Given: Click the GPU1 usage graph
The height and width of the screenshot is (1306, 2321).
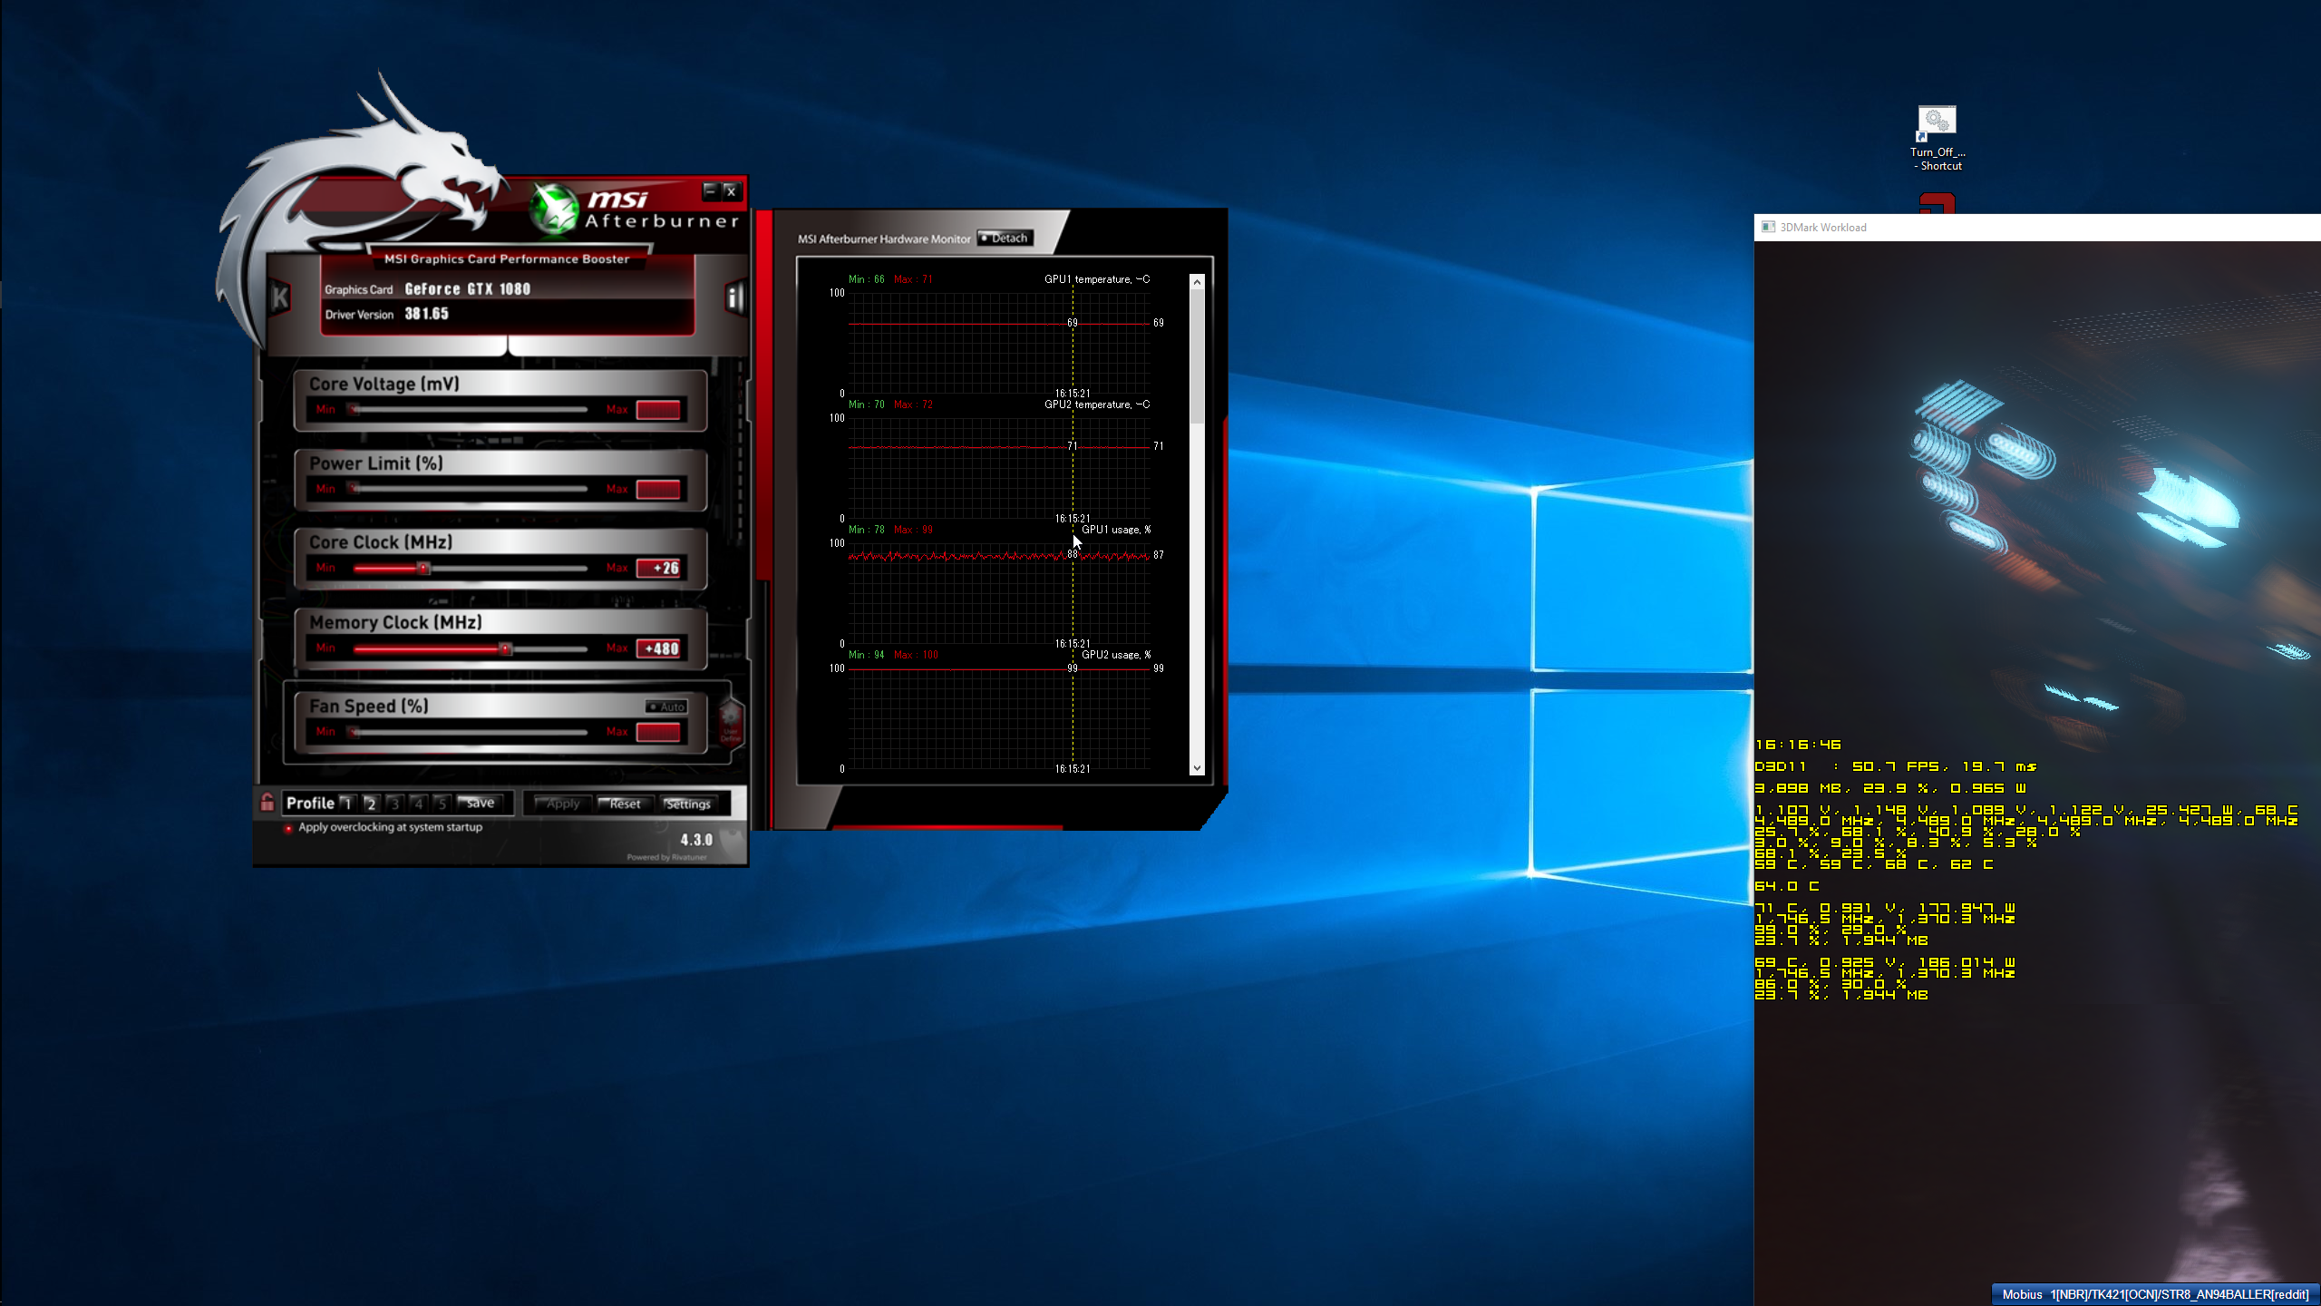Looking at the screenshot, I should [x=999, y=593].
